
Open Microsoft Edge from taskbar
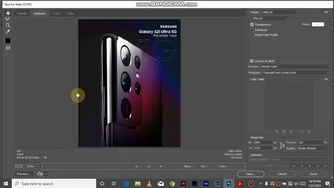click(126, 183)
